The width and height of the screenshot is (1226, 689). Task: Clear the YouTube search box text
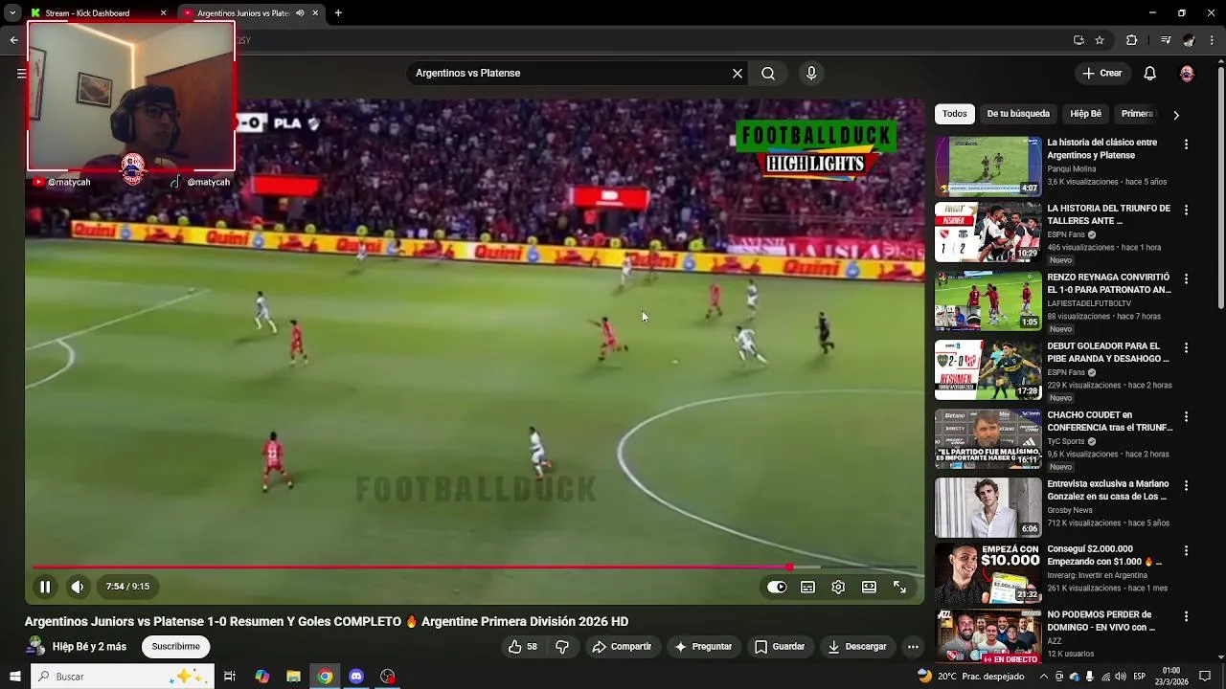pos(738,74)
